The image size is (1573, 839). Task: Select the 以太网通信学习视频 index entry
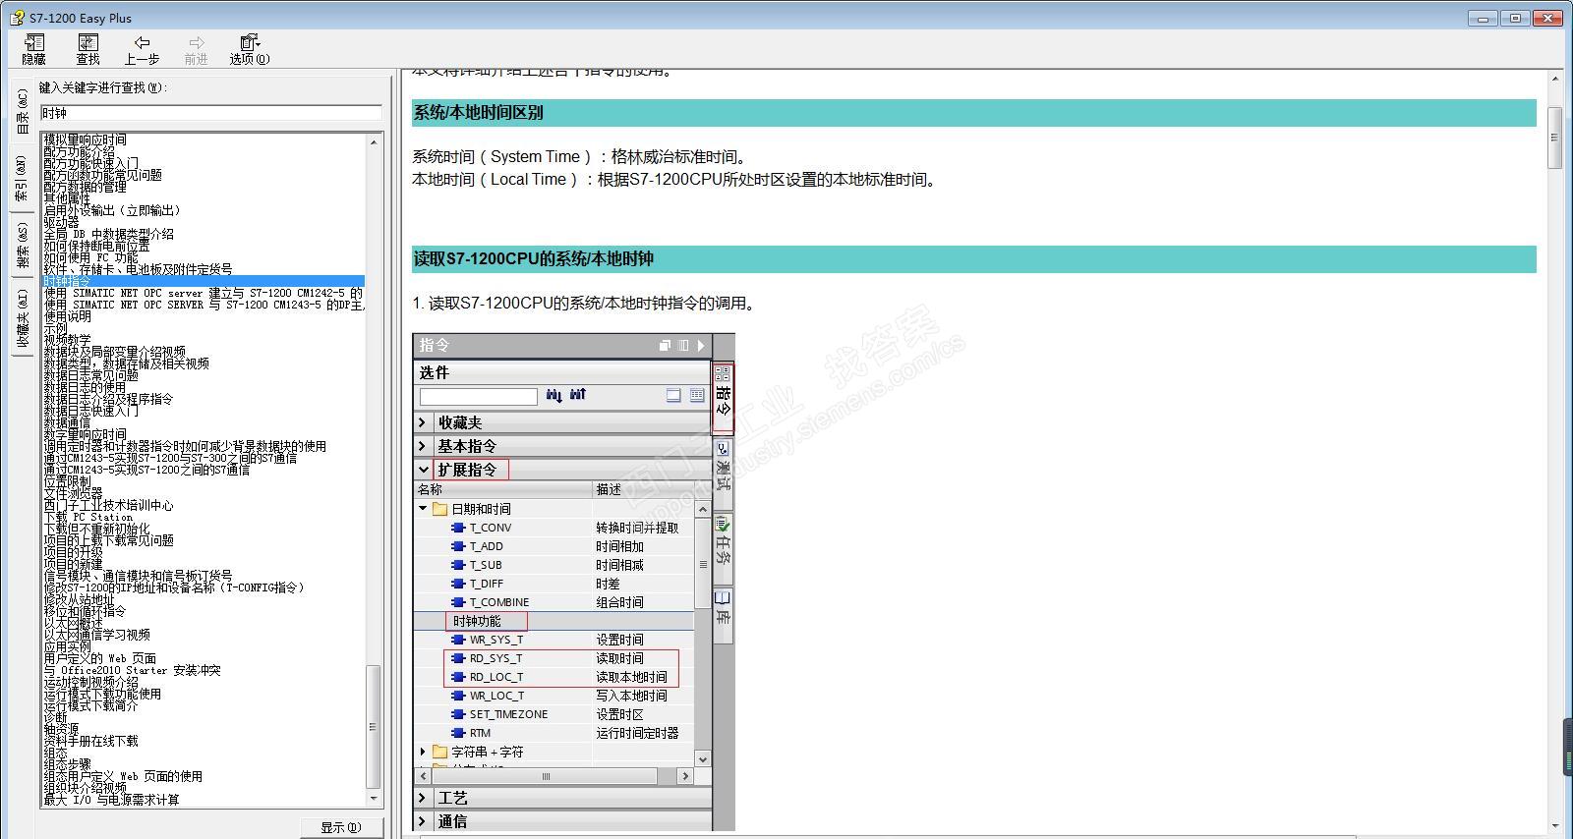pyautogui.click(x=96, y=635)
